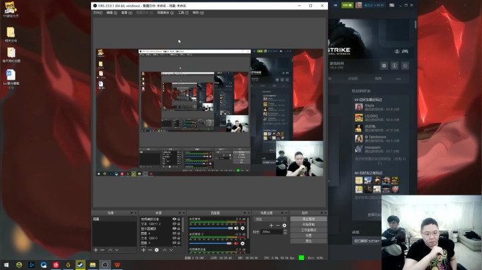The height and width of the screenshot is (270, 482).
Task: Lock the source 显示器捕获
Action: (179, 229)
